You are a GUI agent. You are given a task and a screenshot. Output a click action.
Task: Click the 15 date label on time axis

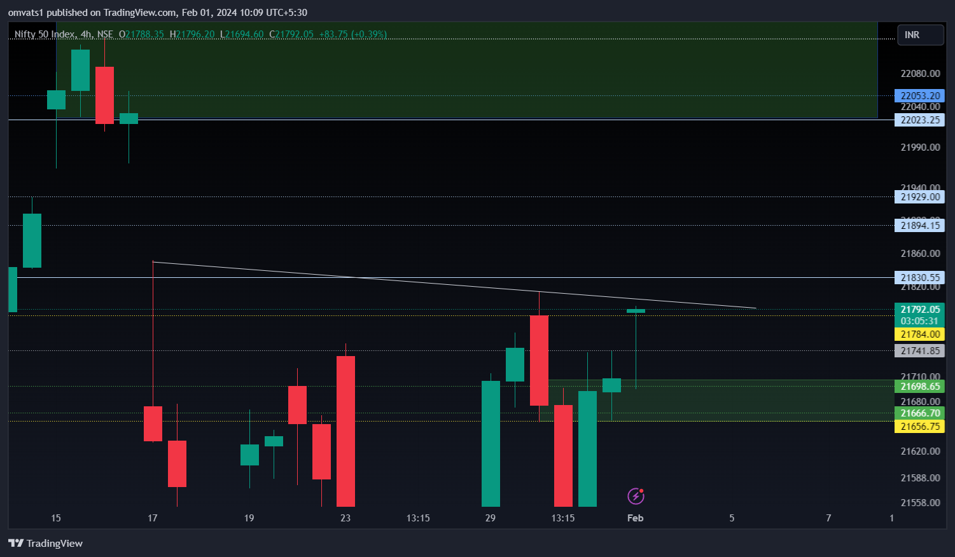56,518
